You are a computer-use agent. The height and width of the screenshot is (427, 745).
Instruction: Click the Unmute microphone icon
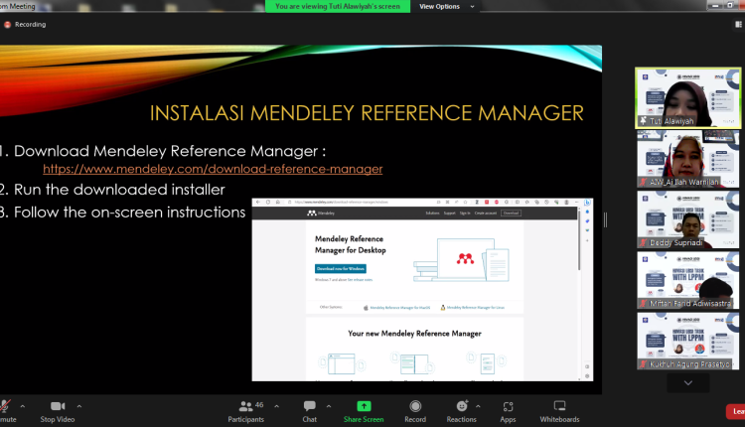tap(4, 406)
